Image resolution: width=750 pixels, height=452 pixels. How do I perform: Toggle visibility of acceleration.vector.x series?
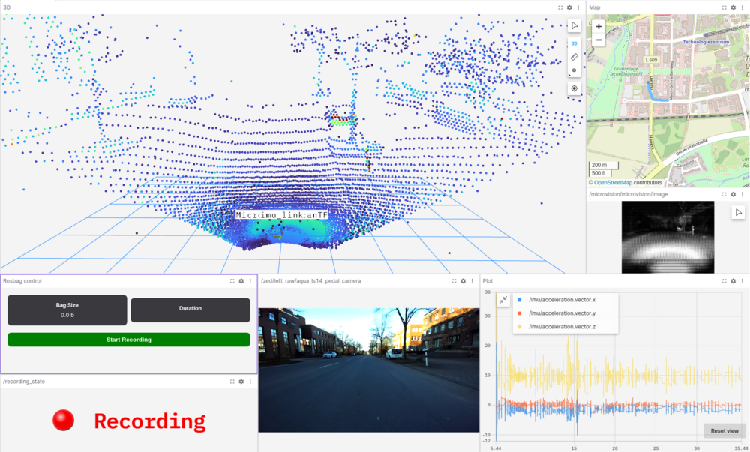[520, 300]
